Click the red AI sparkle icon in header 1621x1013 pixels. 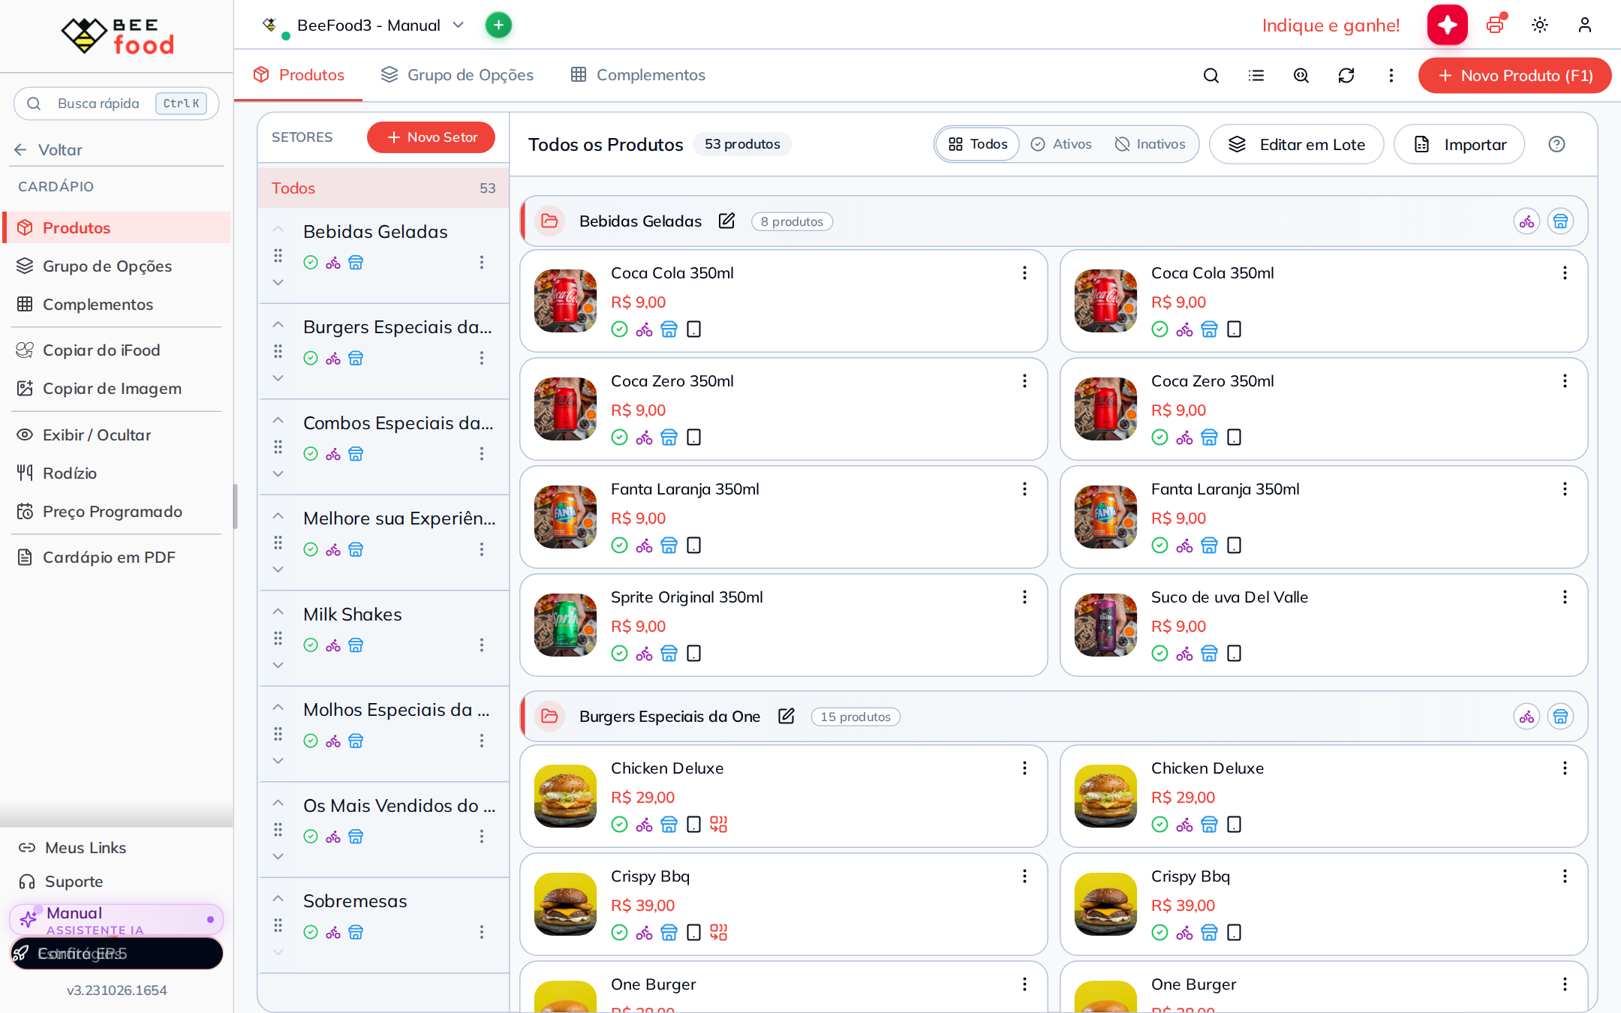point(1447,25)
